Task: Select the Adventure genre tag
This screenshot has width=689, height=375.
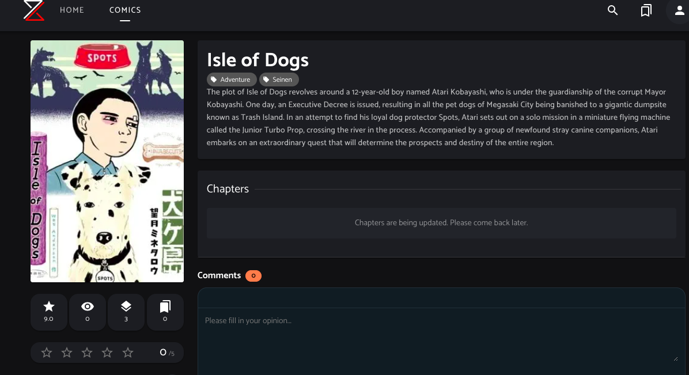Action: (232, 79)
